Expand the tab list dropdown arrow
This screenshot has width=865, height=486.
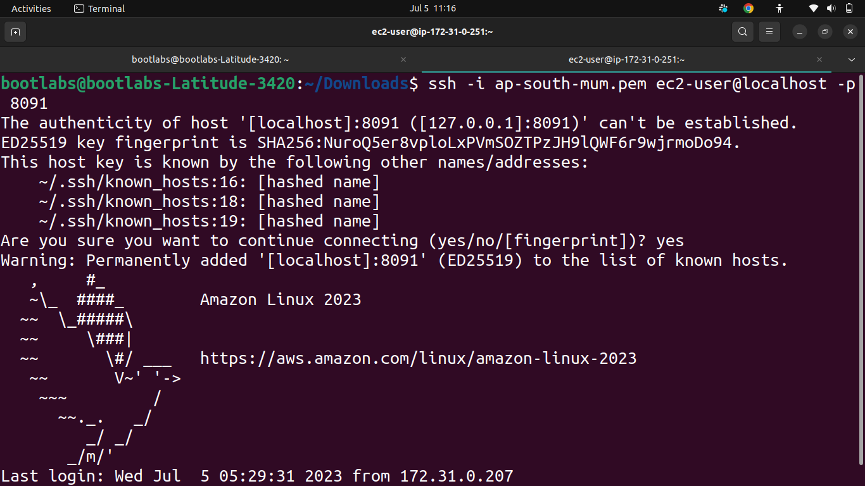pyautogui.click(x=852, y=59)
